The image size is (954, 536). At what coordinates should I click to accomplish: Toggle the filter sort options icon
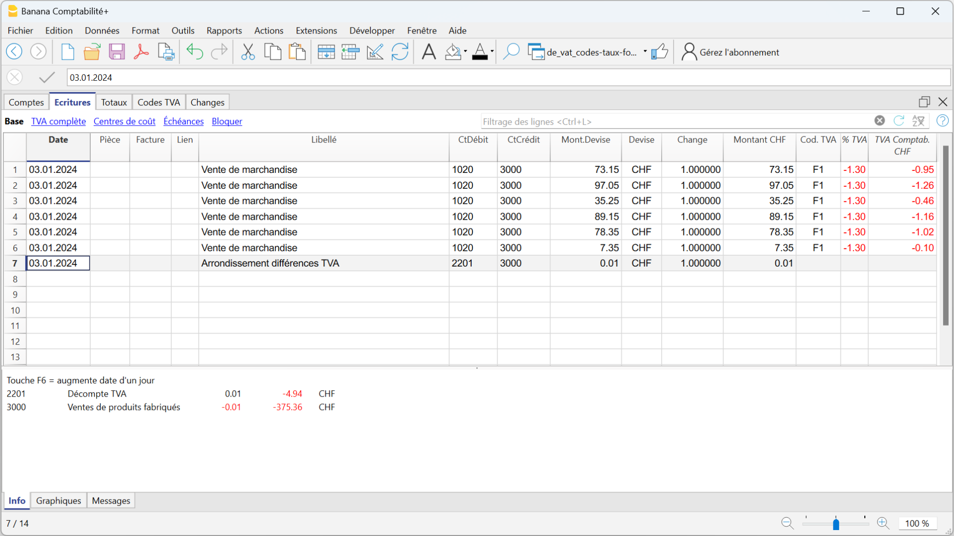point(919,121)
